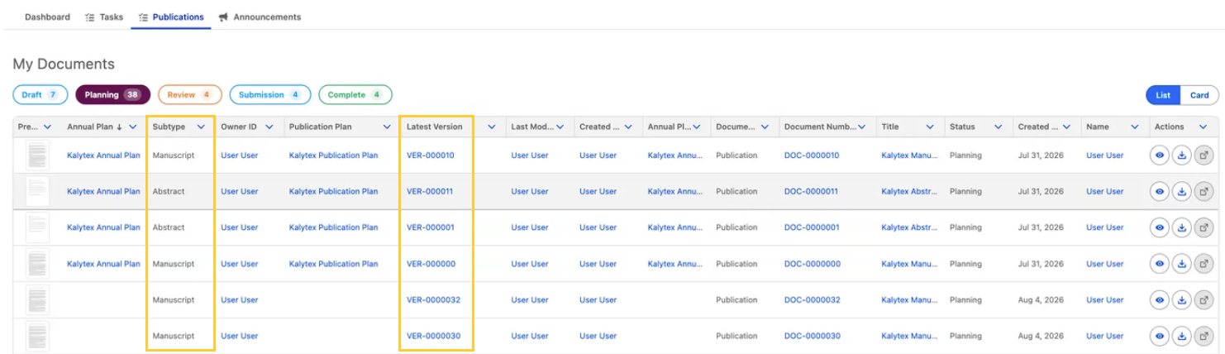Open the Latest Version column dropdown

492,127
